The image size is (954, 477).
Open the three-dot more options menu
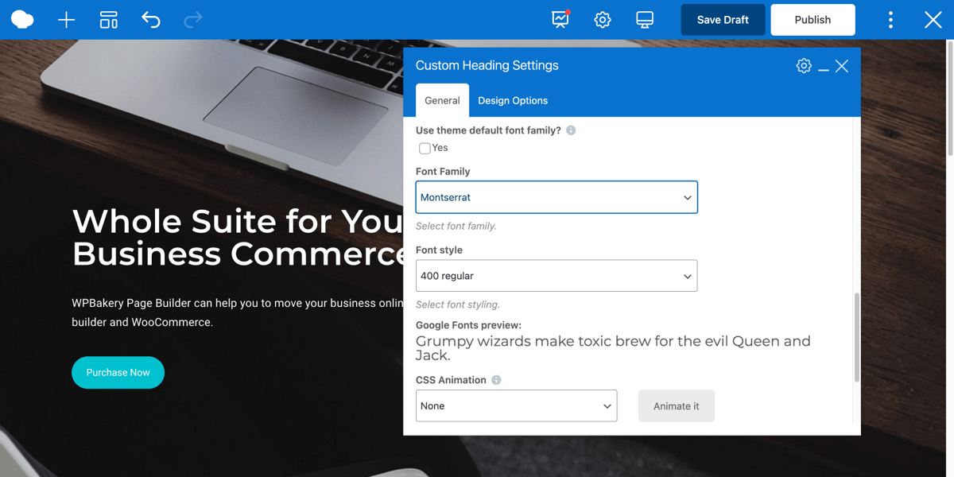[890, 20]
